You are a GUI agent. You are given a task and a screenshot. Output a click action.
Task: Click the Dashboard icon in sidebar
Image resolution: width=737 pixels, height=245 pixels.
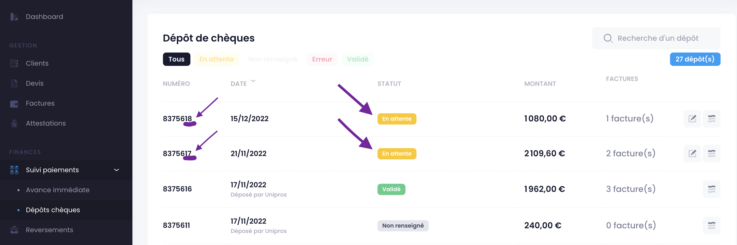(x=14, y=17)
